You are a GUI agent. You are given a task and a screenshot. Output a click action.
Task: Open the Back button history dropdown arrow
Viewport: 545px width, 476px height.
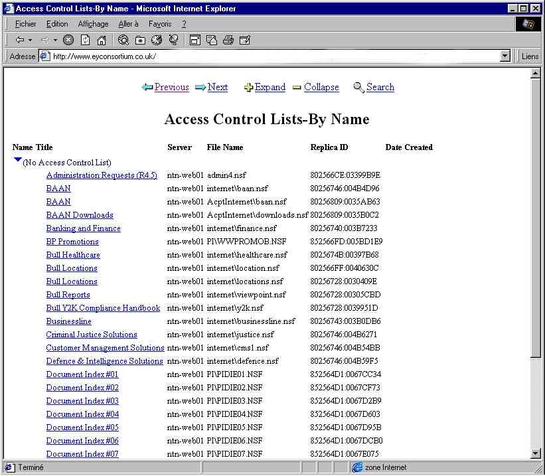31,40
